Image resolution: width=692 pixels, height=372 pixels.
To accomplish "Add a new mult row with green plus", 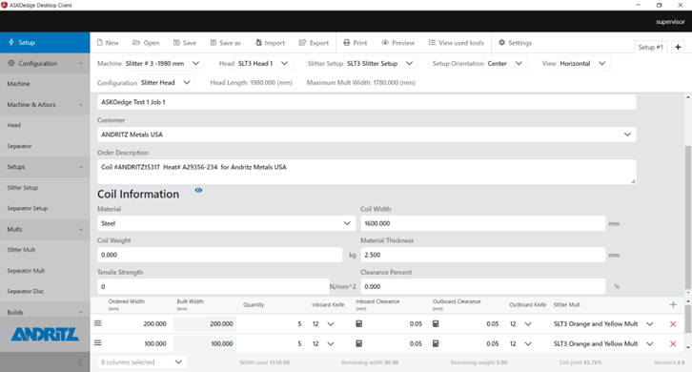I will [x=673, y=304].
